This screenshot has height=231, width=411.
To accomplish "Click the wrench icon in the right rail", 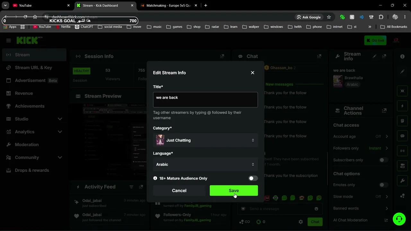I will pos(402,181).
